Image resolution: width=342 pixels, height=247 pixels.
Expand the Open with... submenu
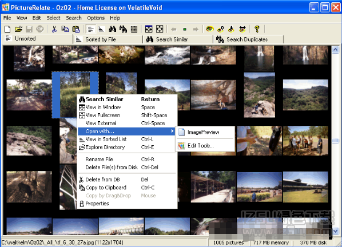[x=127, y=132]
